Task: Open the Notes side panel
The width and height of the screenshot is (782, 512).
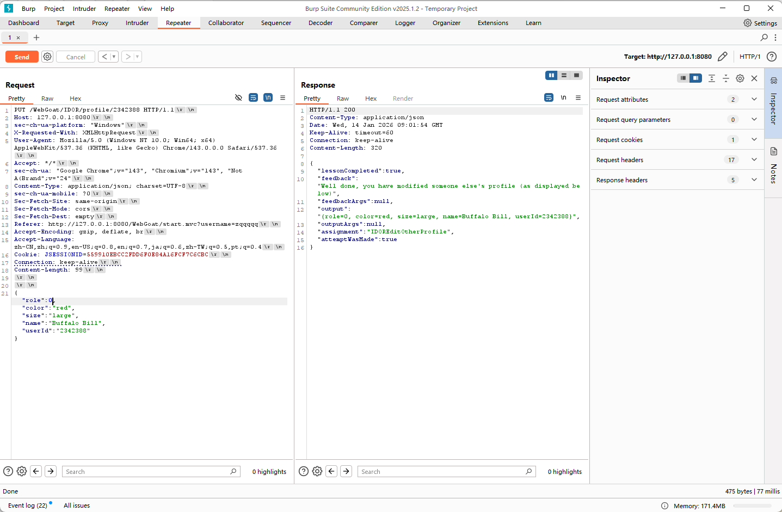Action: [x=773, y=166]
